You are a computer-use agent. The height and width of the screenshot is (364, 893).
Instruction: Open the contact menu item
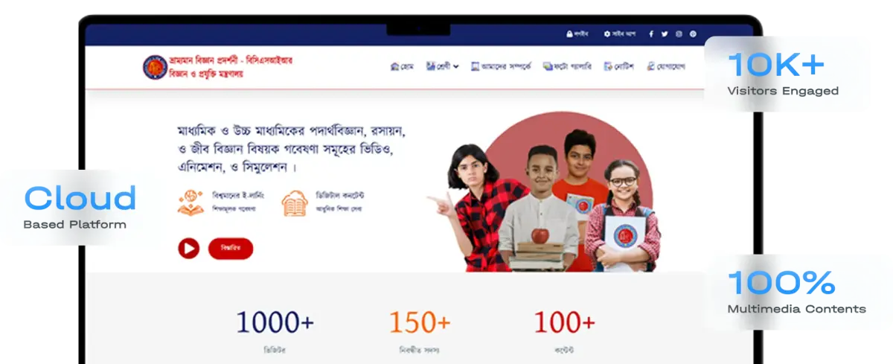(665, 66)
